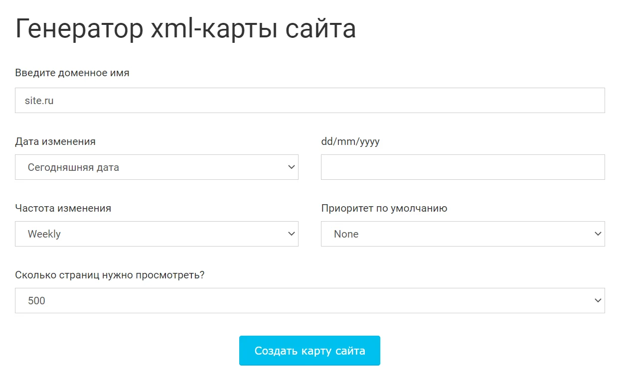
Task: Click the Генератор xml-карты сайта heading
Action: click(x=185, y=29)
